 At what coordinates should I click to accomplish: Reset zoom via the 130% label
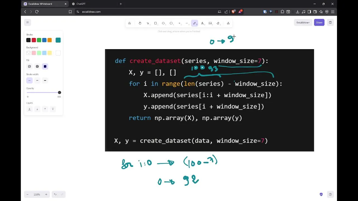(x=37, y=194)
